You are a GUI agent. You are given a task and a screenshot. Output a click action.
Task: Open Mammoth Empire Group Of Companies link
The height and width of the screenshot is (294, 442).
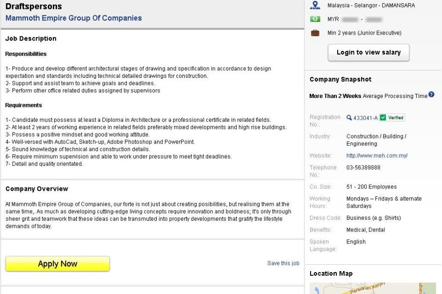click(73, 18)
